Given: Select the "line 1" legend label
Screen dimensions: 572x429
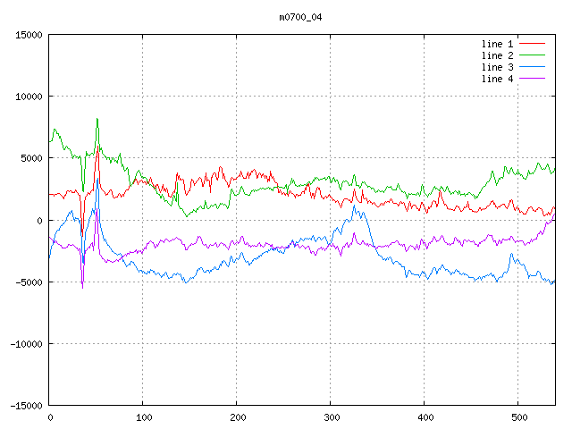Looking at the screenshot, I should coord(497,44).
